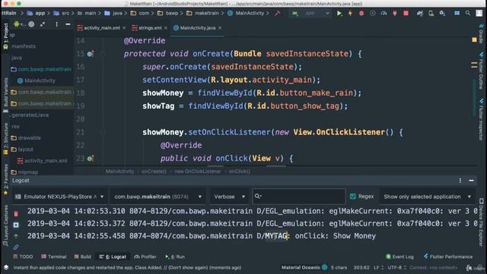This screenshot has height=274, width=487.
Task: Open the Event Log
Action: (399, 256)
